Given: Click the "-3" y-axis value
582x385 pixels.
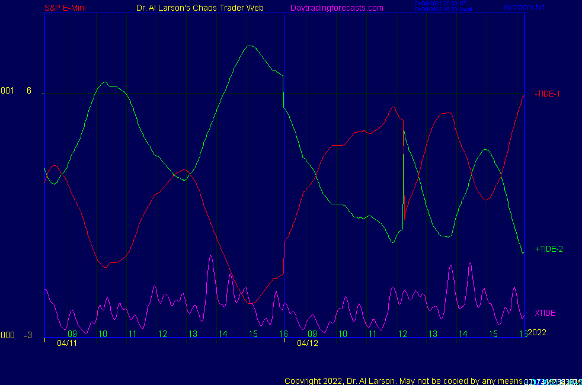Looking at the screenshot, I should 28,335.
